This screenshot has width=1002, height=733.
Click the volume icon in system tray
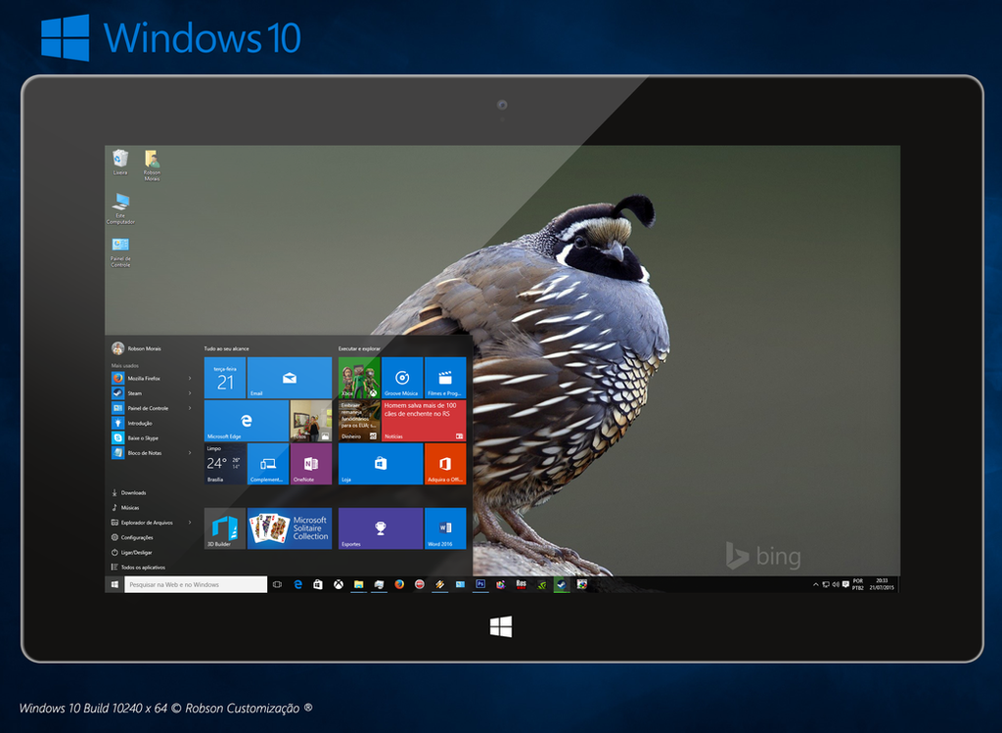coord(836,584)
